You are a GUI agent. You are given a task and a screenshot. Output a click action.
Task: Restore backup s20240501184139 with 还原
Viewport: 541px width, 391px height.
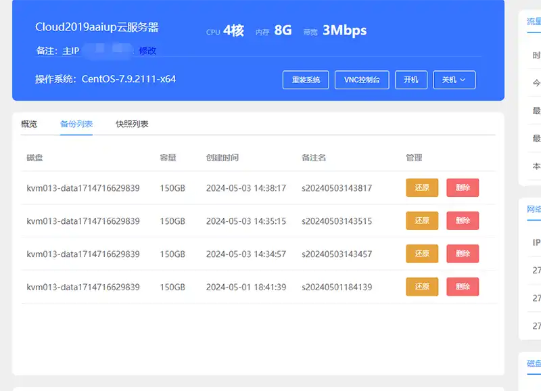click(x=422, y=287)
